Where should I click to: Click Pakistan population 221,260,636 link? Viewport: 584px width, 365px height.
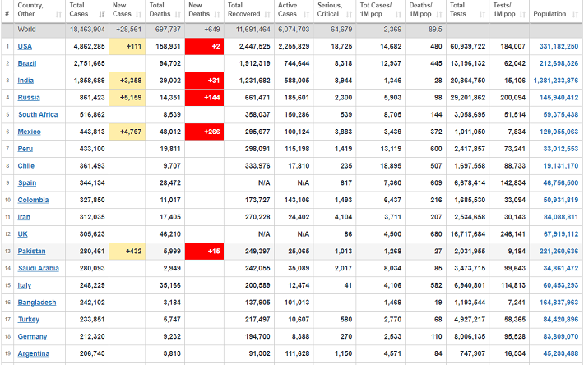click(x=559, y=252)
